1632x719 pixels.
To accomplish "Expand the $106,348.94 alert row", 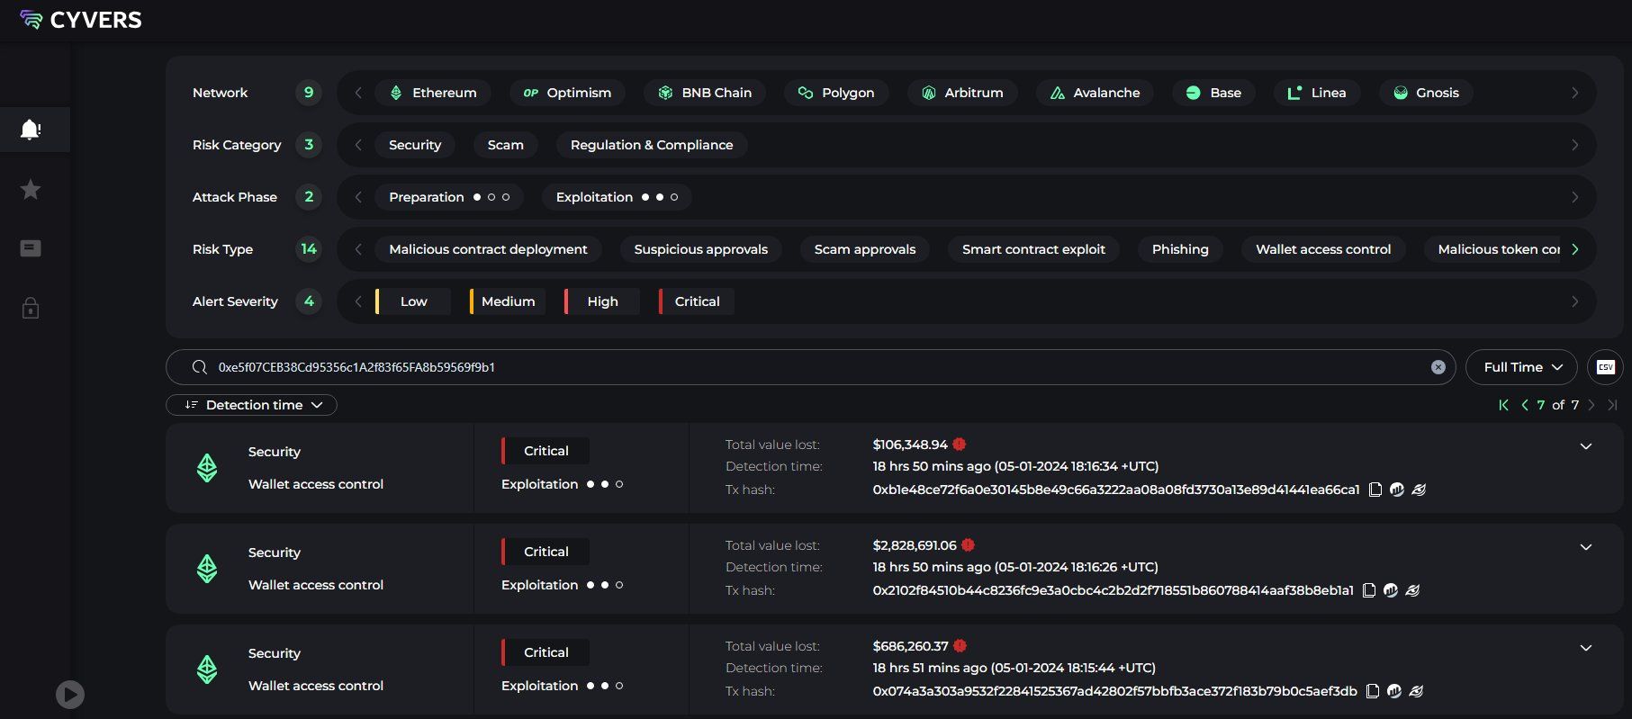I will [x=1585, y=446].
